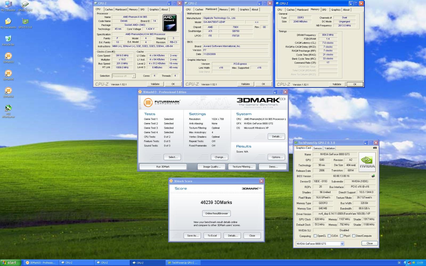Screen dimensions: 426x266
Task: Open About tab in Memory CPU-Z window
Action: point(346,10)
